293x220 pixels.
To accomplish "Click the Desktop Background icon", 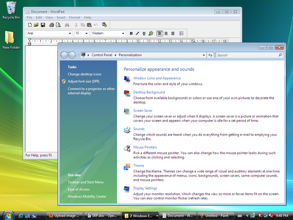I will click(127, 93).
